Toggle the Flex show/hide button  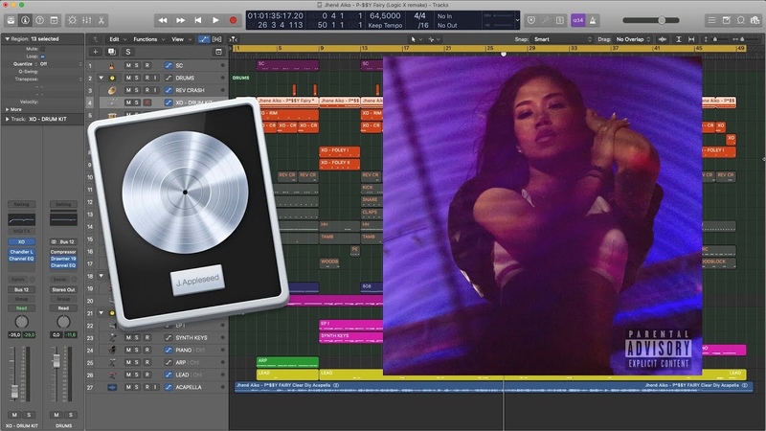[x=217, y=39]
